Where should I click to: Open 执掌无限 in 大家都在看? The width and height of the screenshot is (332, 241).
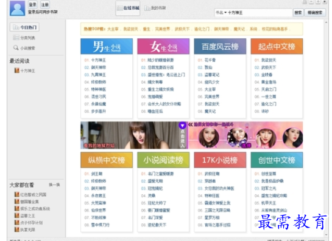point(24,229)
